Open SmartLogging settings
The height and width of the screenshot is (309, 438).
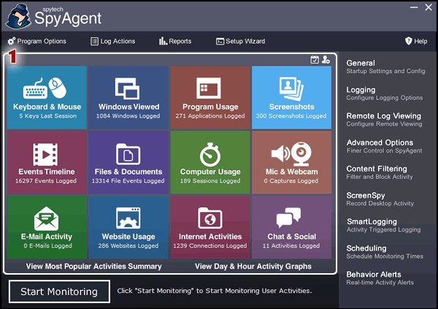pyautogui.click(x=383, y=226)
